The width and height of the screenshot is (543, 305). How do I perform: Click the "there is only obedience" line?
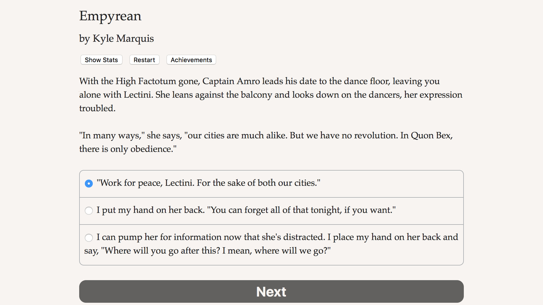click(x=128, y=149)
